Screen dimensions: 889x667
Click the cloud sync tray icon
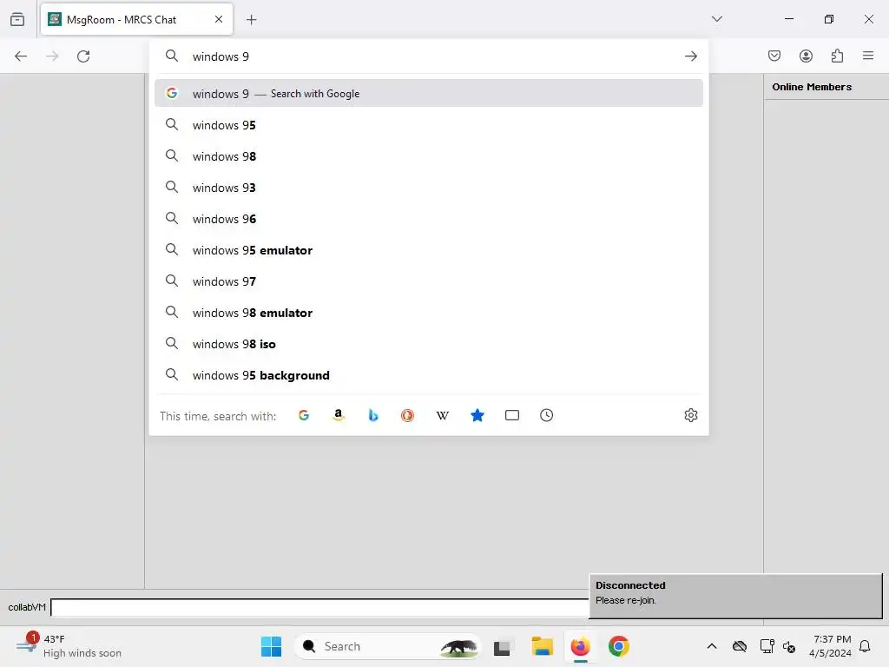click(740, 646)
